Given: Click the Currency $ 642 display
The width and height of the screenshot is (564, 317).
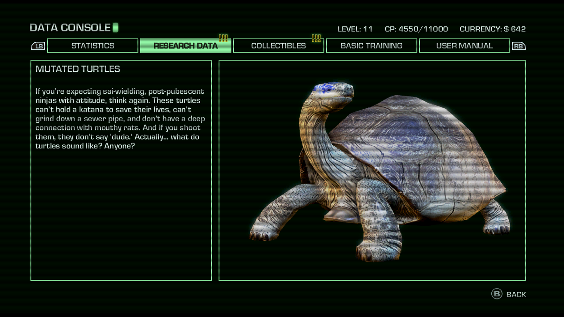Looking at the screenshot, I should [492, 29].
